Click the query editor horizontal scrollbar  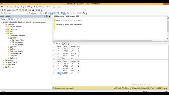103,40
